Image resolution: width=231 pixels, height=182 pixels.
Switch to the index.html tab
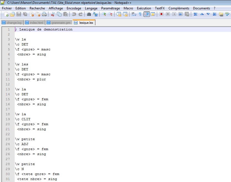point(35,22)
